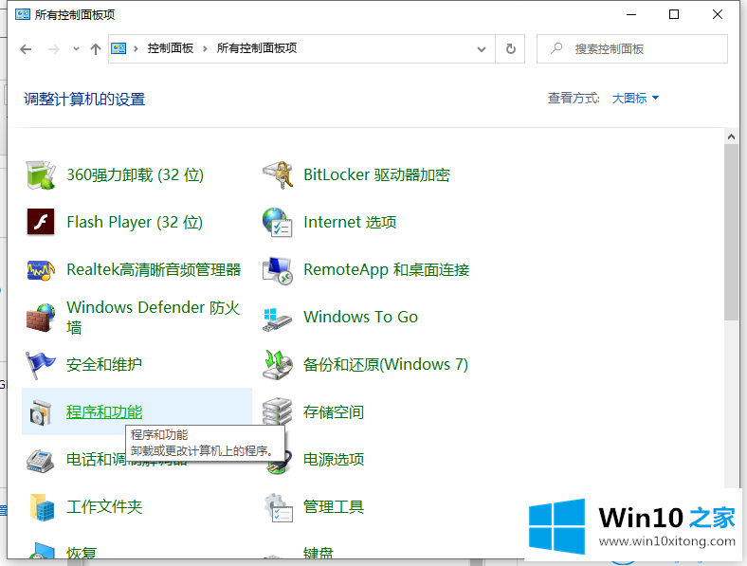Refresh the control panel view
The image size is (747, 566).
click(511, 48)
